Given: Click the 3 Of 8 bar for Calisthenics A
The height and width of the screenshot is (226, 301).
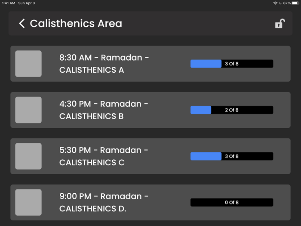Looking at the screenshot, I should click(x=232, y=64).
